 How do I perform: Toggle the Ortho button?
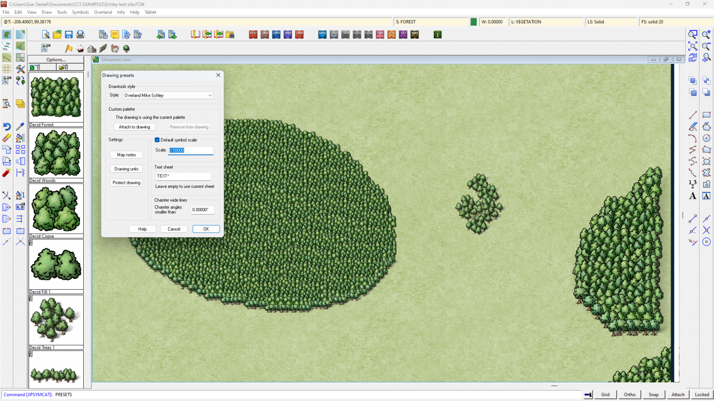[630, 394]
